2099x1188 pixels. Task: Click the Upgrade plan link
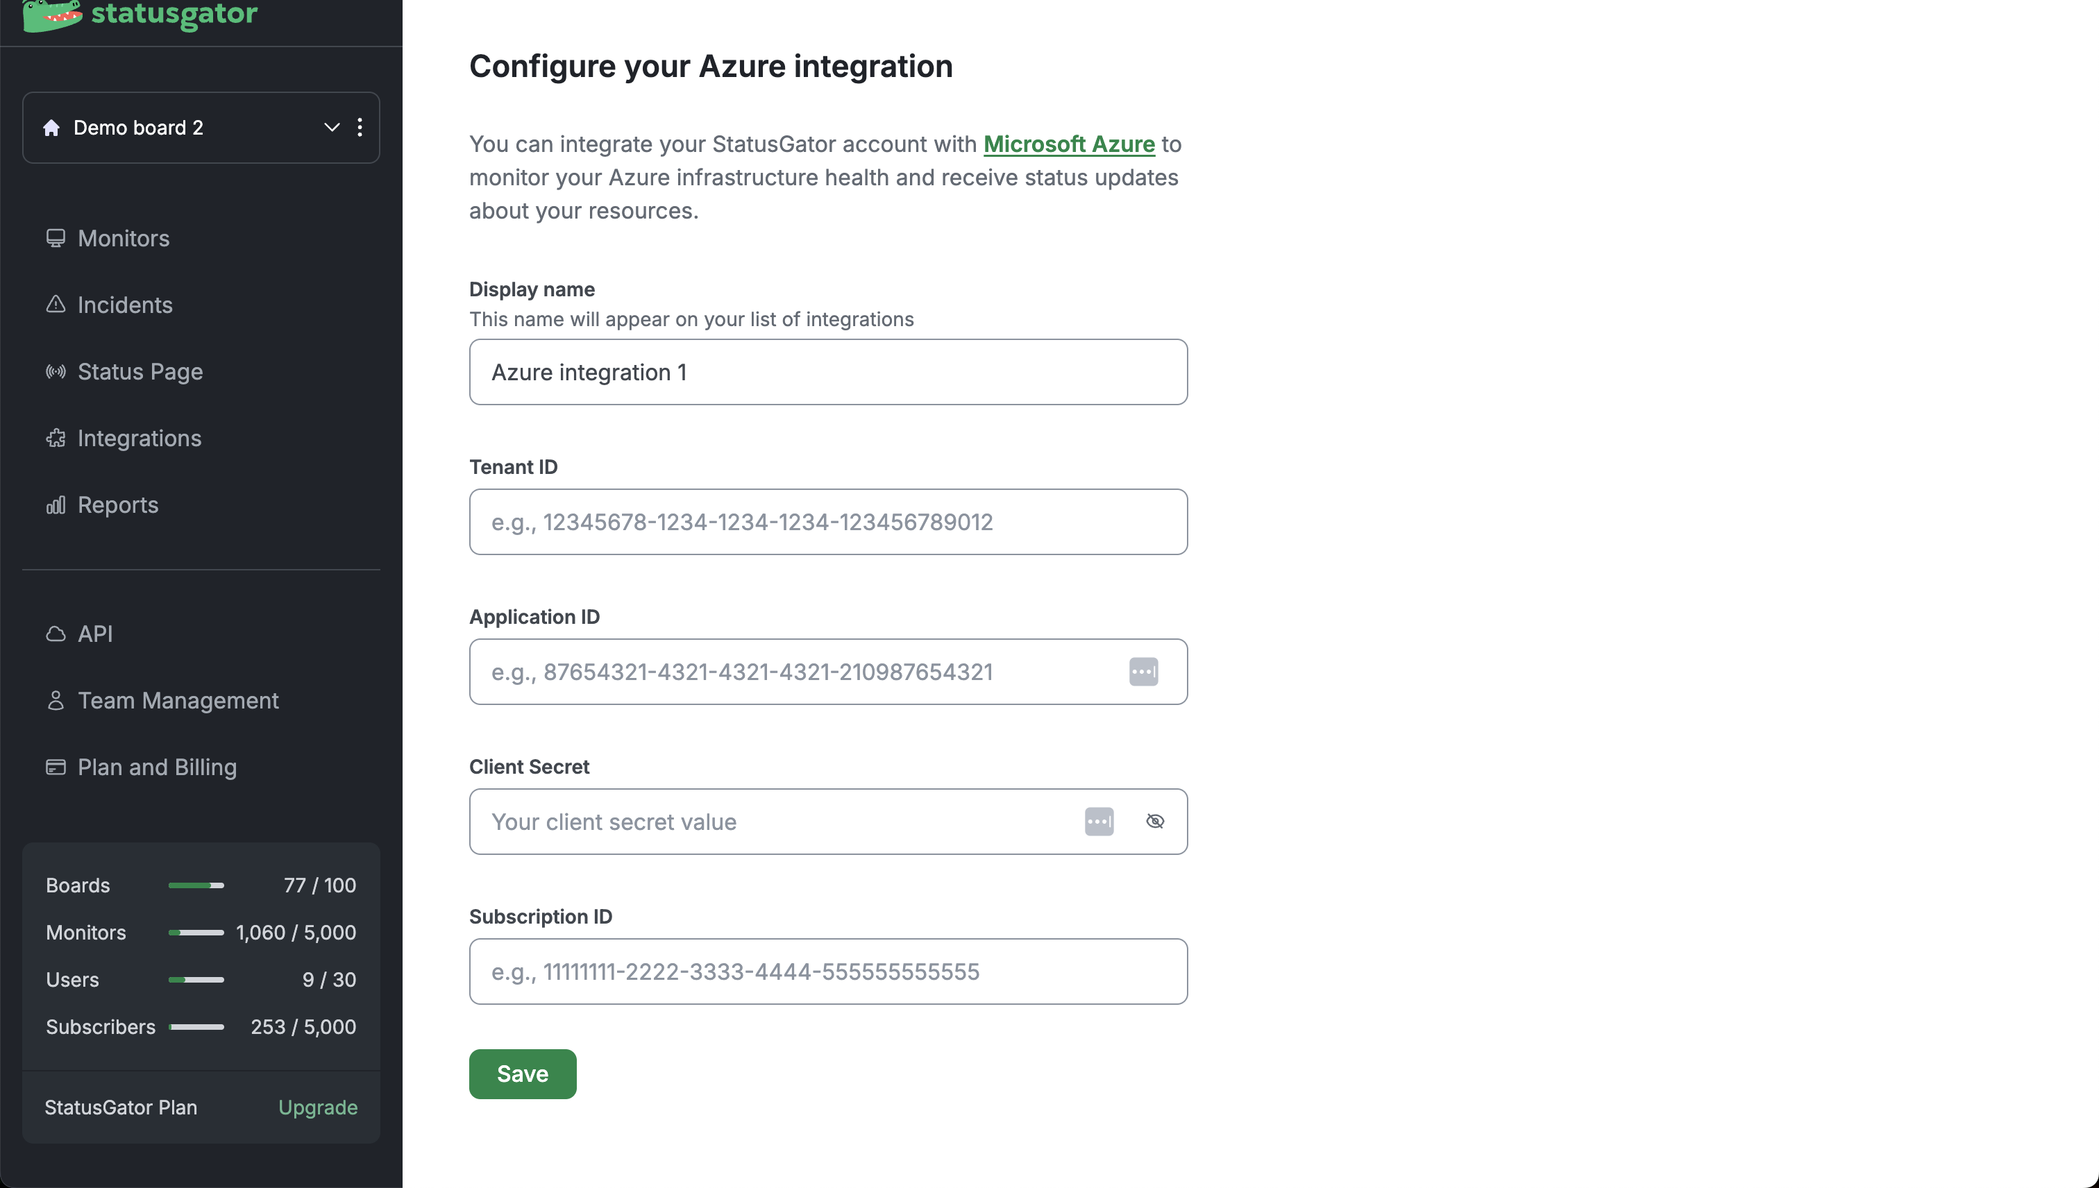coord(317,1108)
